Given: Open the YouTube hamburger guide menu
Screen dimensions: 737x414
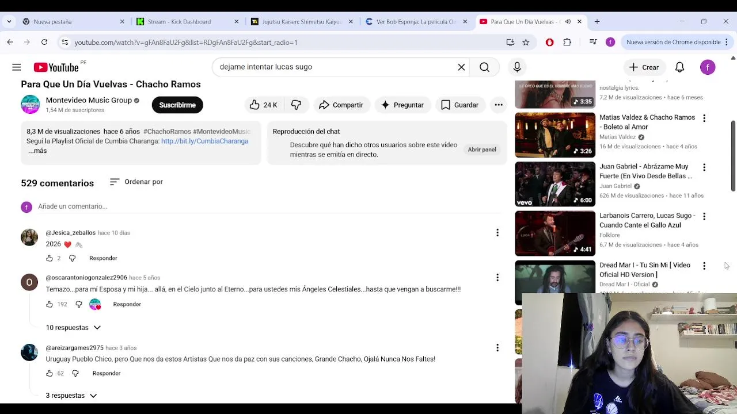Looking at the screenshot, I should click(17, 67).
